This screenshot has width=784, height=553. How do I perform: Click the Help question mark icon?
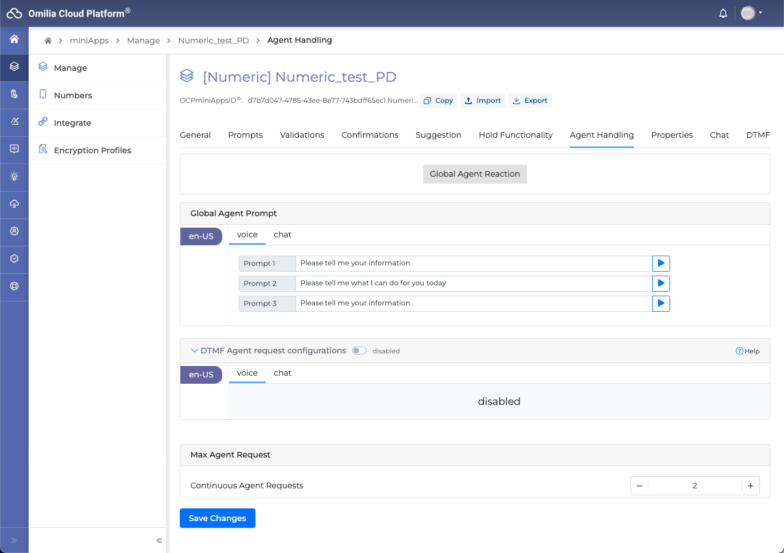pos(739,351)
